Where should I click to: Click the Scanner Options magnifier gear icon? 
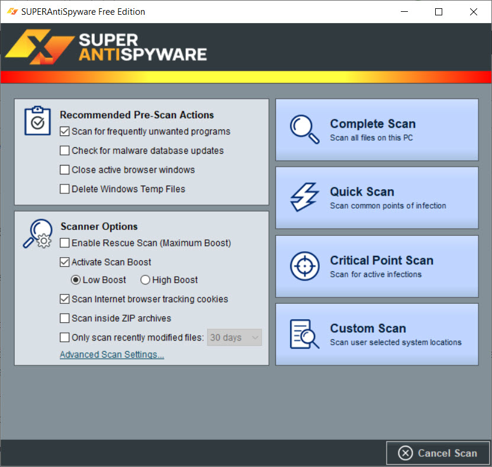point(38,234)
